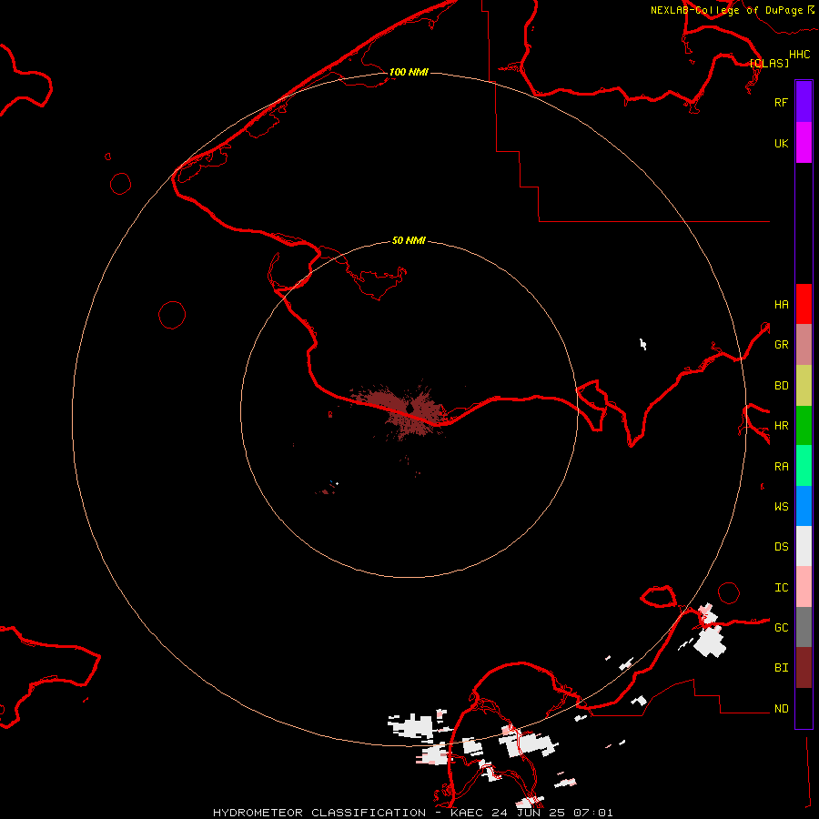Viewport: 819px width, 819px height.
Task: Click the brown biological echo cluster at radar center
Action: click(405, 409)
